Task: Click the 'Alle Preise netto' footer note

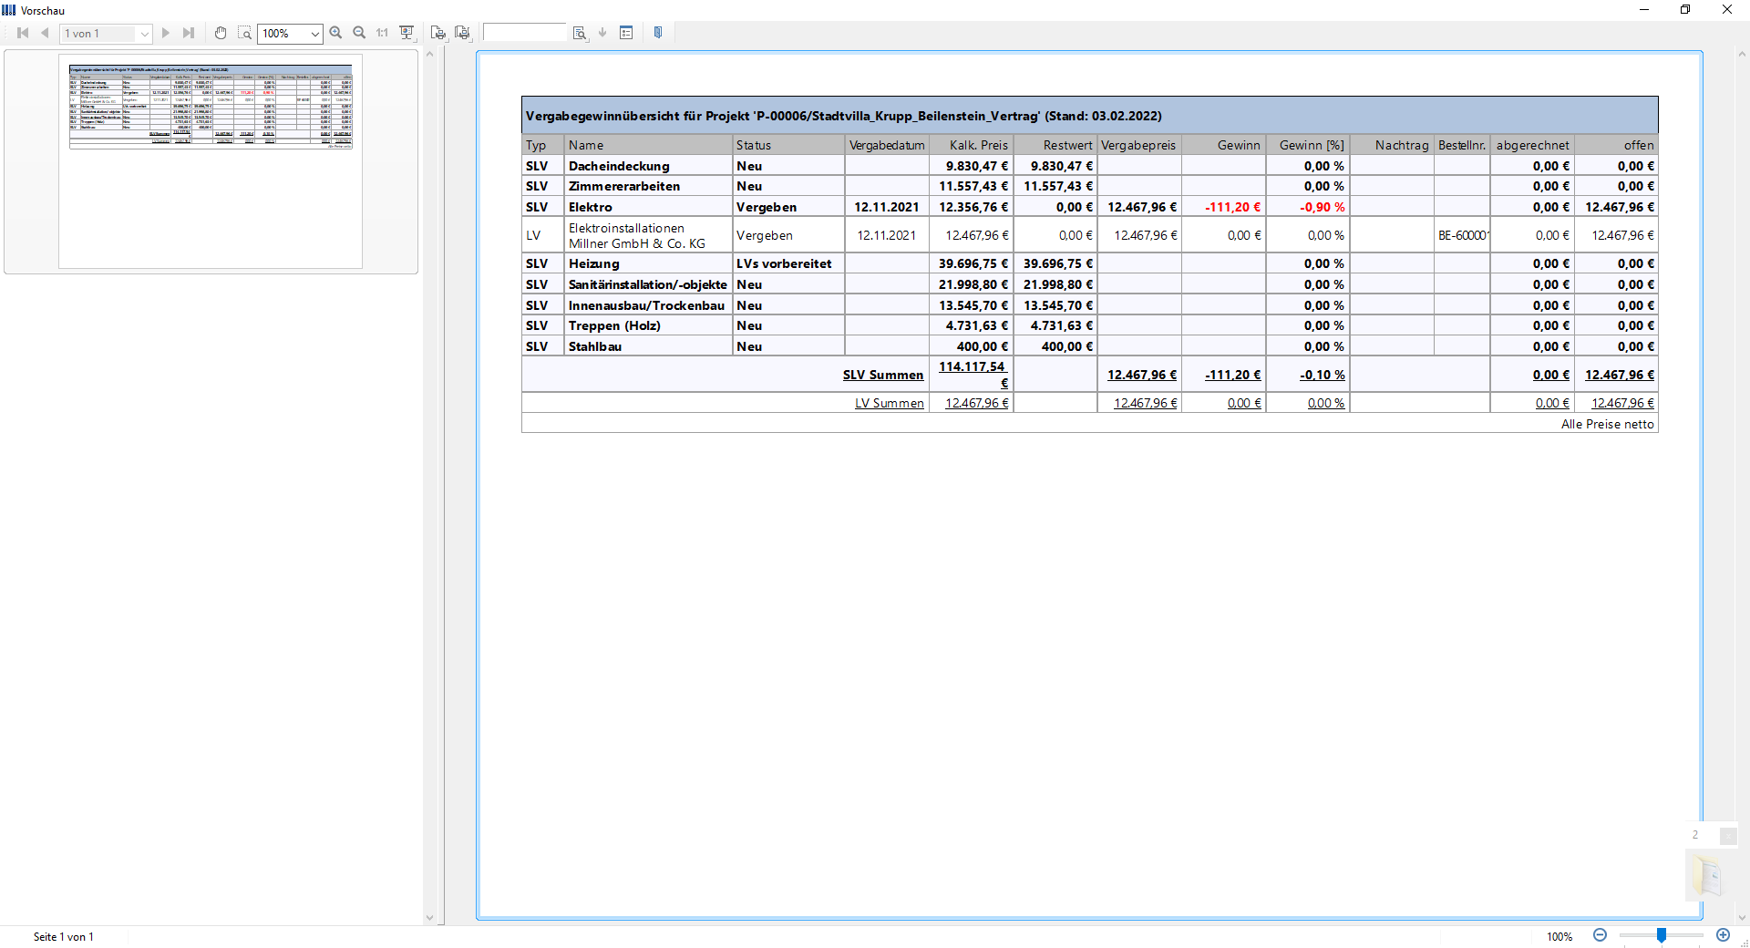Action: pyautogui.click(x=1607, y=424)
